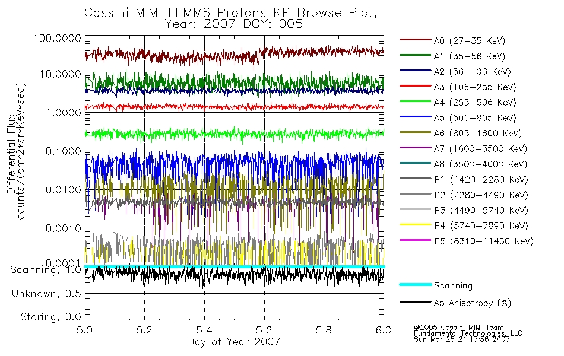
Task: Click the dark green A1 legend line
Action: click(x=415, y=55)
